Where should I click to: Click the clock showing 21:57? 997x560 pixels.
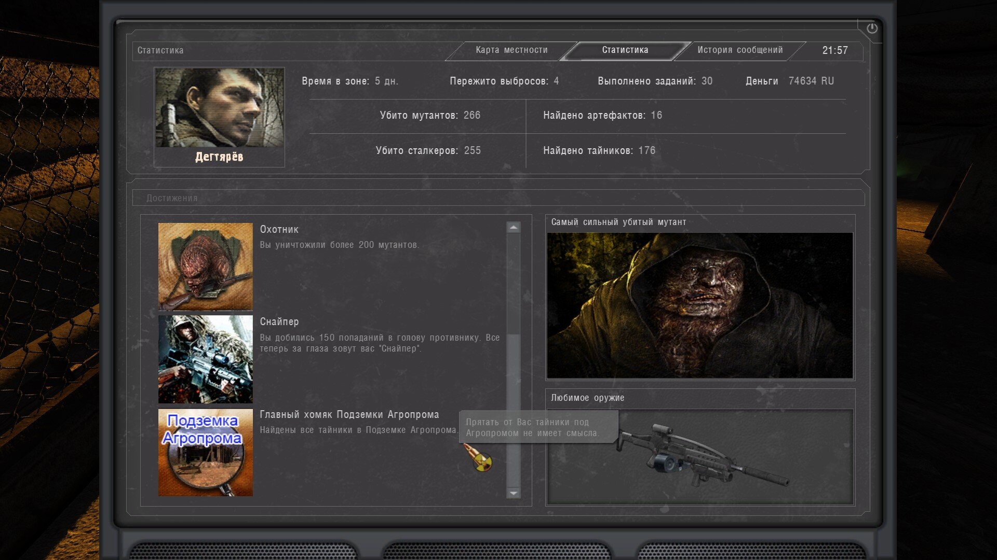[834, 51]
